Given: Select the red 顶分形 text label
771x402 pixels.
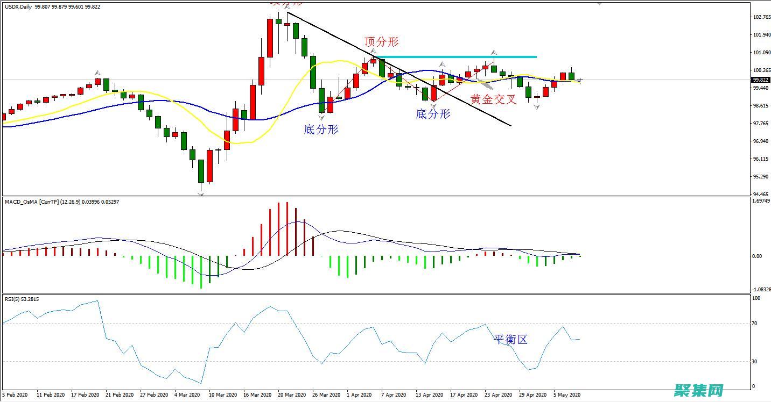Looking at the screenshot, I should coord(381,42).
